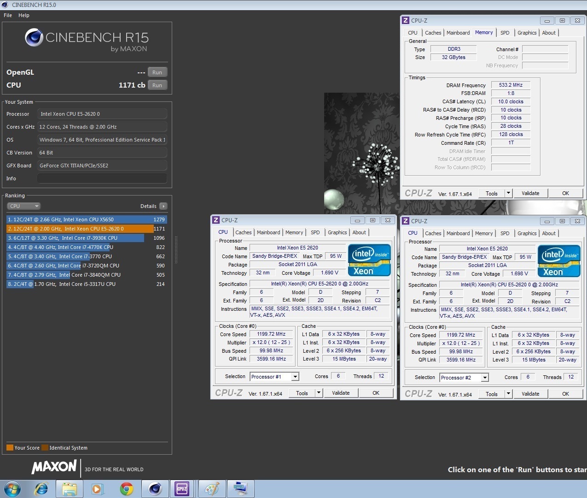Expand Selection dropdown showing Processor #2
This screenshot has width=587, height=498.
coord(485,378)
